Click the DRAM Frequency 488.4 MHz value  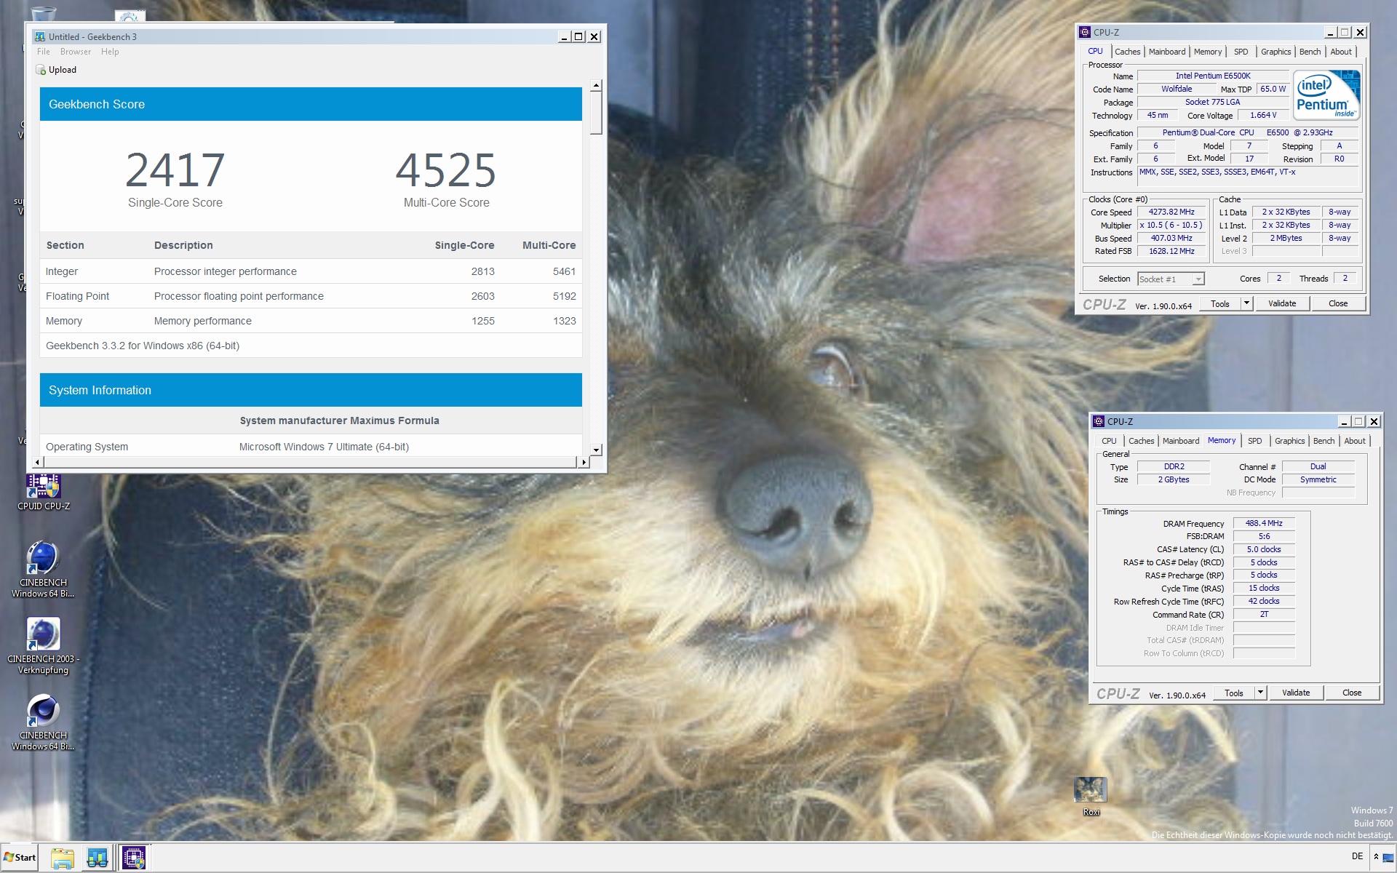click(x=1264, y=523)
